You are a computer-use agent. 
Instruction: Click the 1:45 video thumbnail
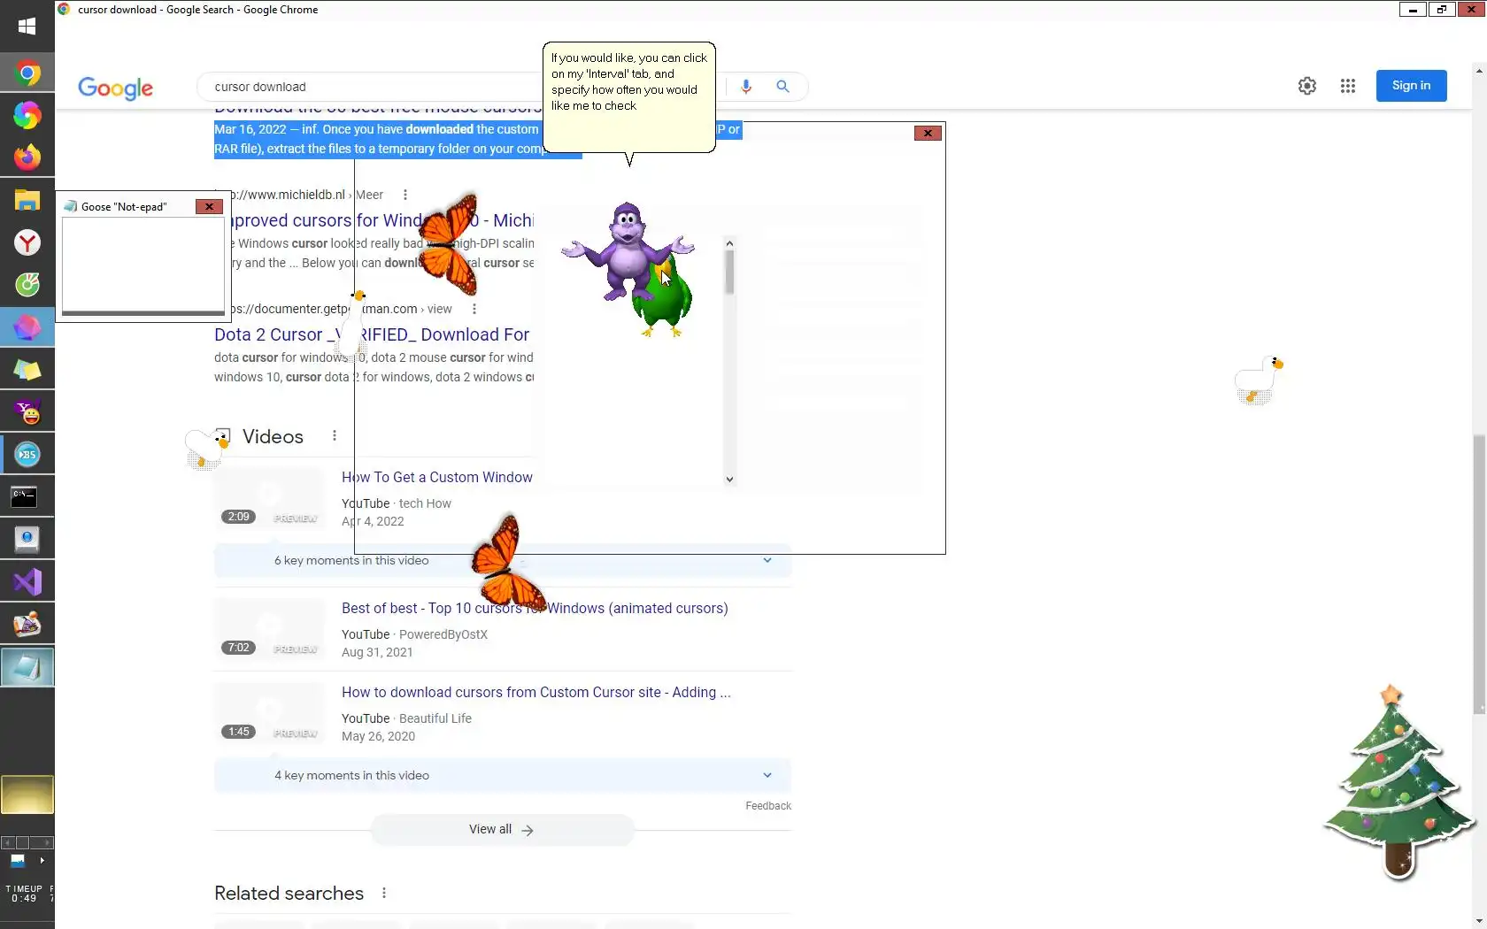click(x=269, y=714)
